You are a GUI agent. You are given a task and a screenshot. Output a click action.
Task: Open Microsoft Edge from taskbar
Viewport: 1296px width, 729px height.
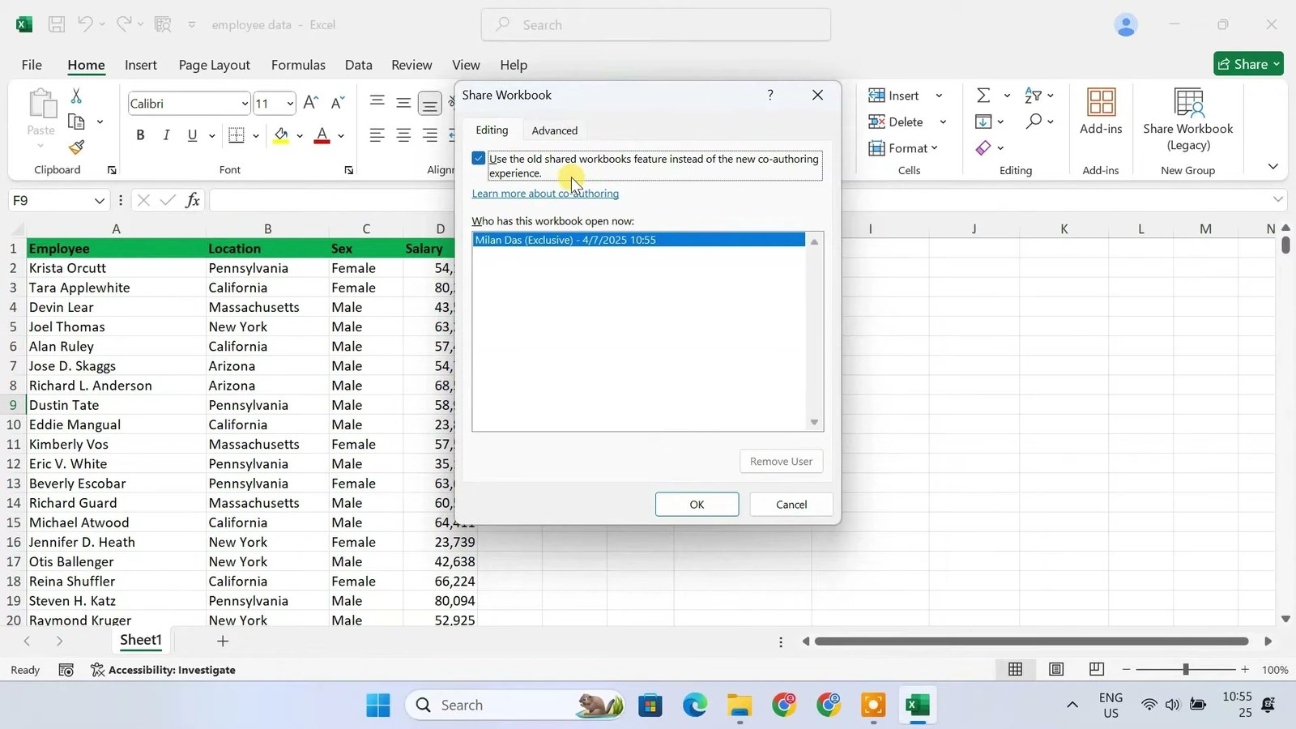point(694,706)
